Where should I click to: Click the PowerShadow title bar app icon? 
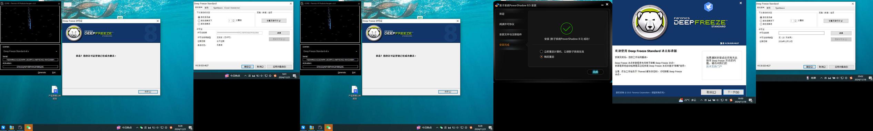(x=497, y=5)
